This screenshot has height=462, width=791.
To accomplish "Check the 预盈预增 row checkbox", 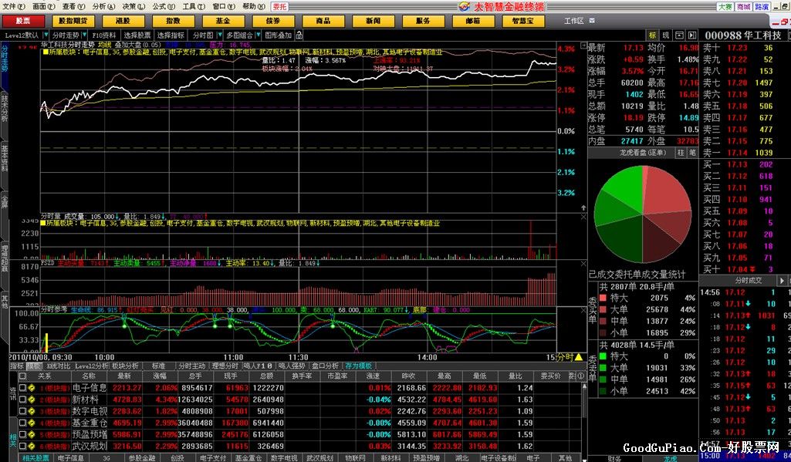I will [22, 434].
